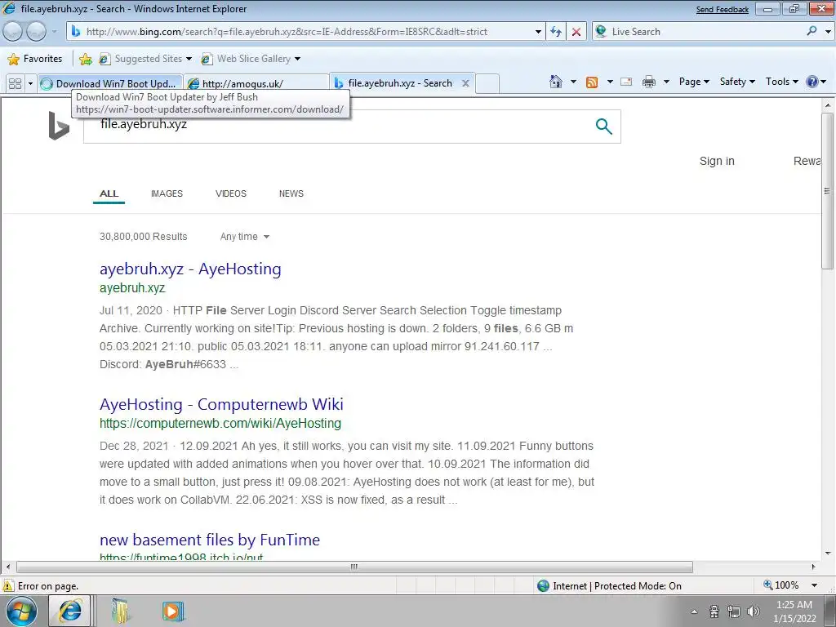Screen dimensions: 836x627
Task: Click the Send Feedback link
Action: [722, 10]
